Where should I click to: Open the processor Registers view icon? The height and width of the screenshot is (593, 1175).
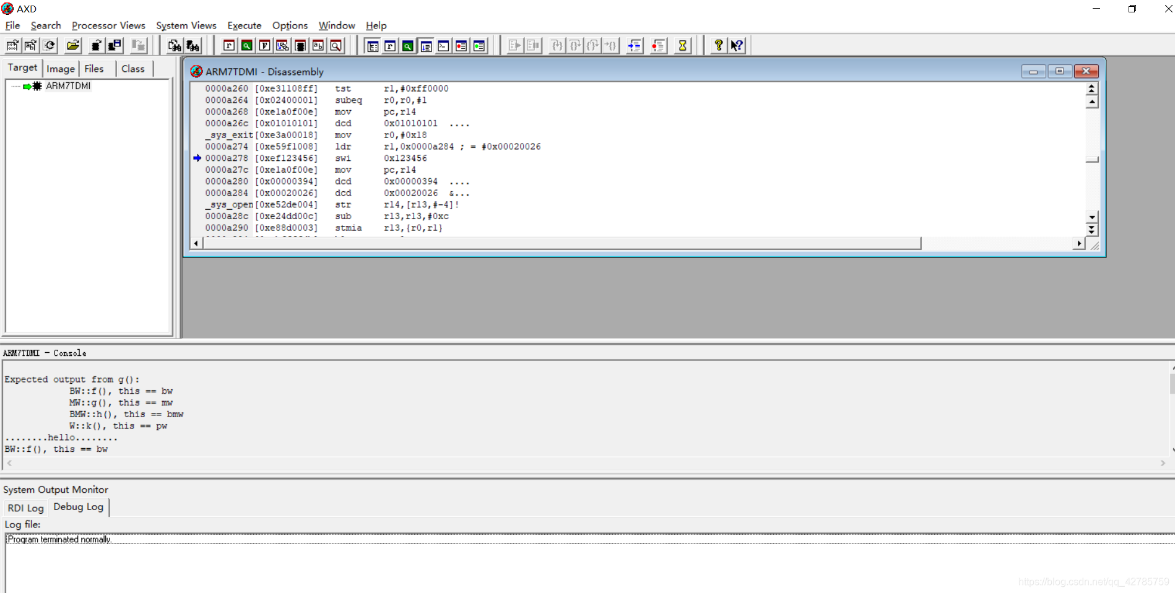click(x=229, y=45)
